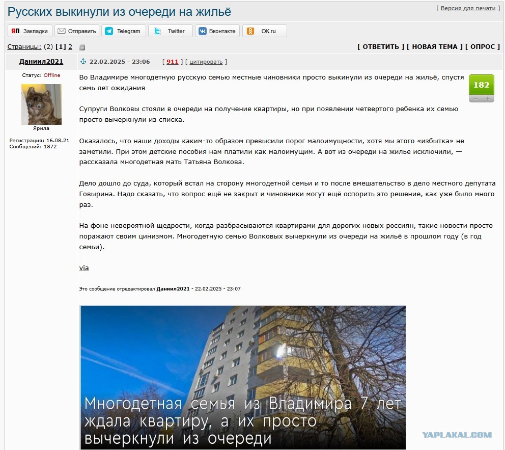The image size is (505, 450).
Task: Click the Отправить email share button
Action: pos(77,31)
